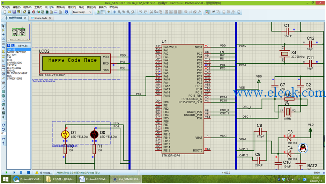Select the Component Mode tool

click(3, 30)
